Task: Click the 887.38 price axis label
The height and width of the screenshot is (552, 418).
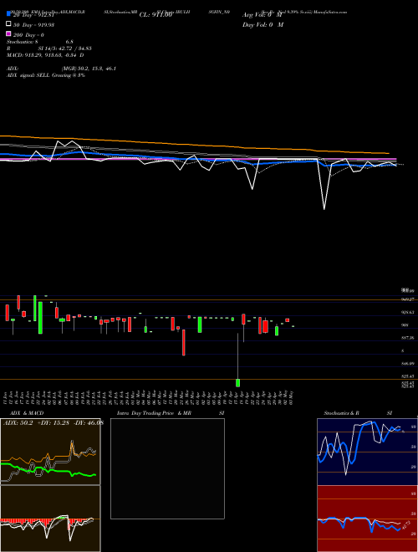Action: point(408,338)
